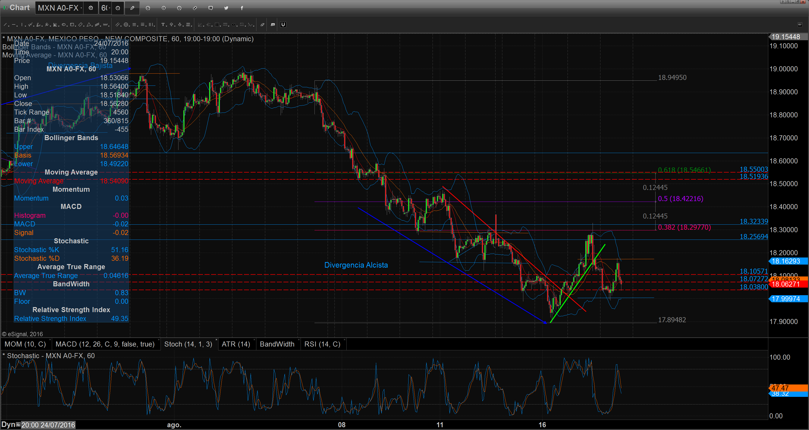Expand ellipse tool dropdown arrow
809x430 pixels.
67,26
